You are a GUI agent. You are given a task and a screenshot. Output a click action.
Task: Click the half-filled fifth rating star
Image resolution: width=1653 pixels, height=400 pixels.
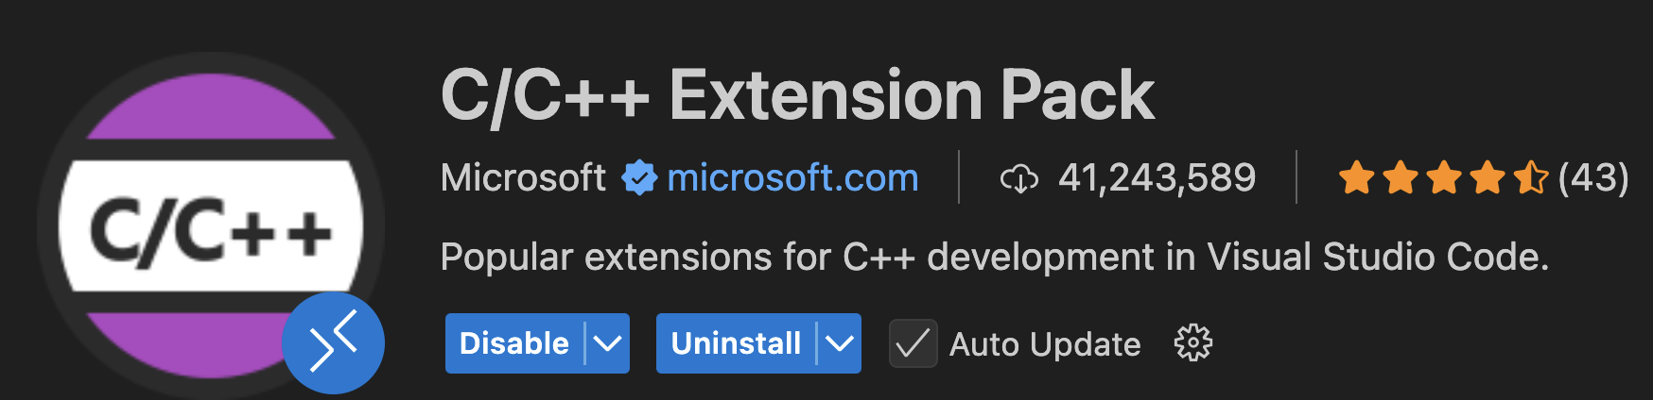(x=1529, y=177)
